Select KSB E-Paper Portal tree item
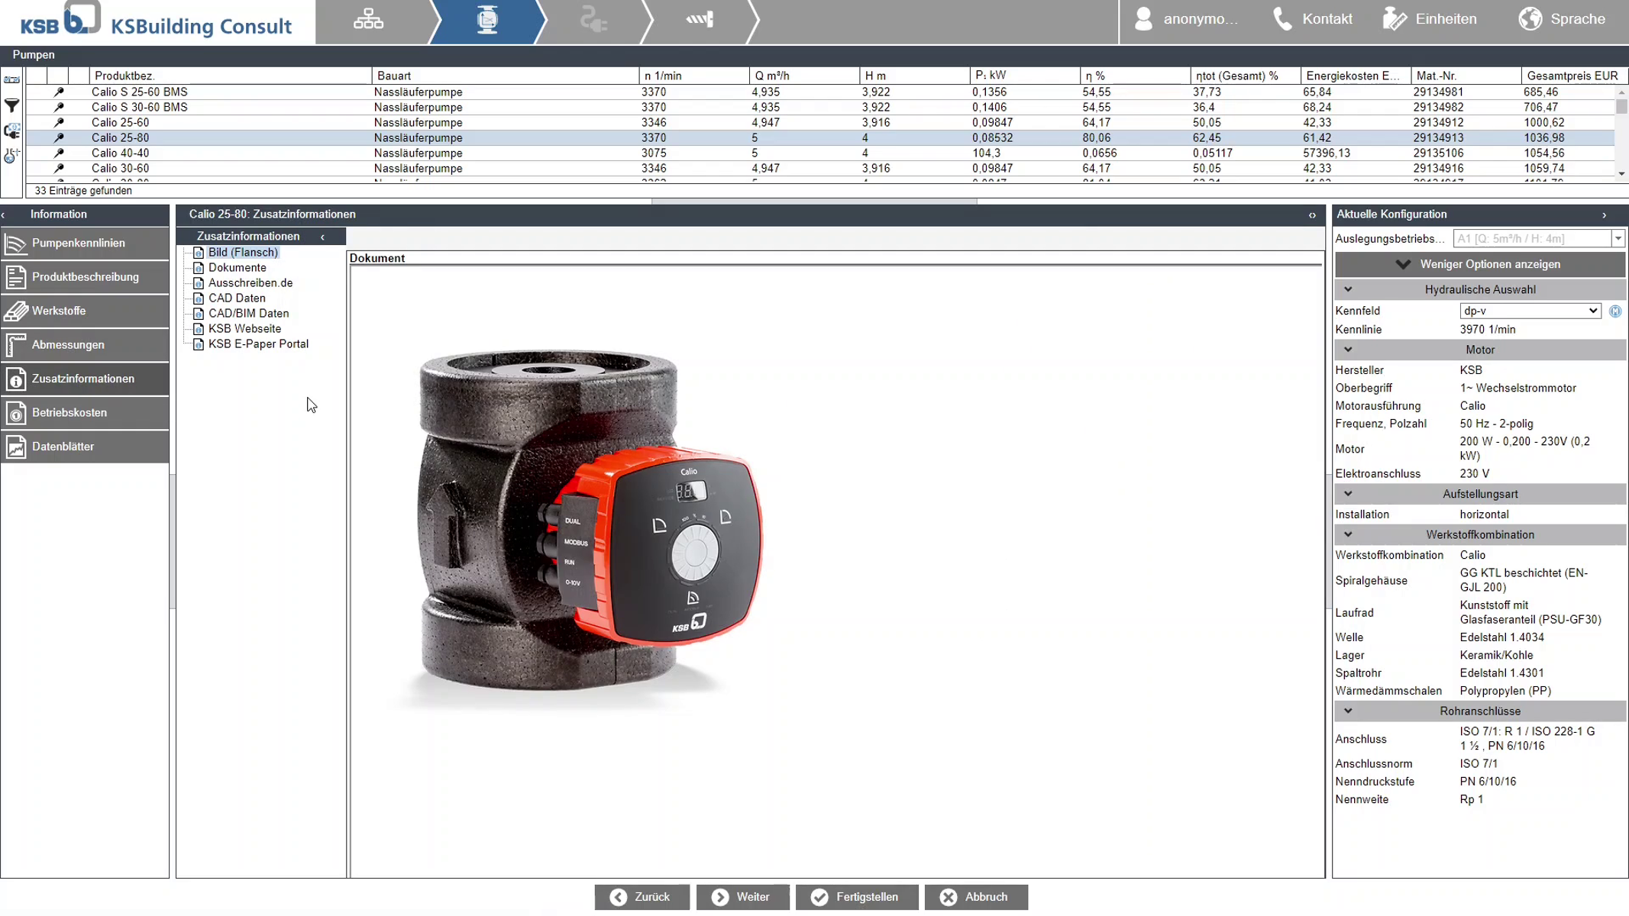 point(258,343)
